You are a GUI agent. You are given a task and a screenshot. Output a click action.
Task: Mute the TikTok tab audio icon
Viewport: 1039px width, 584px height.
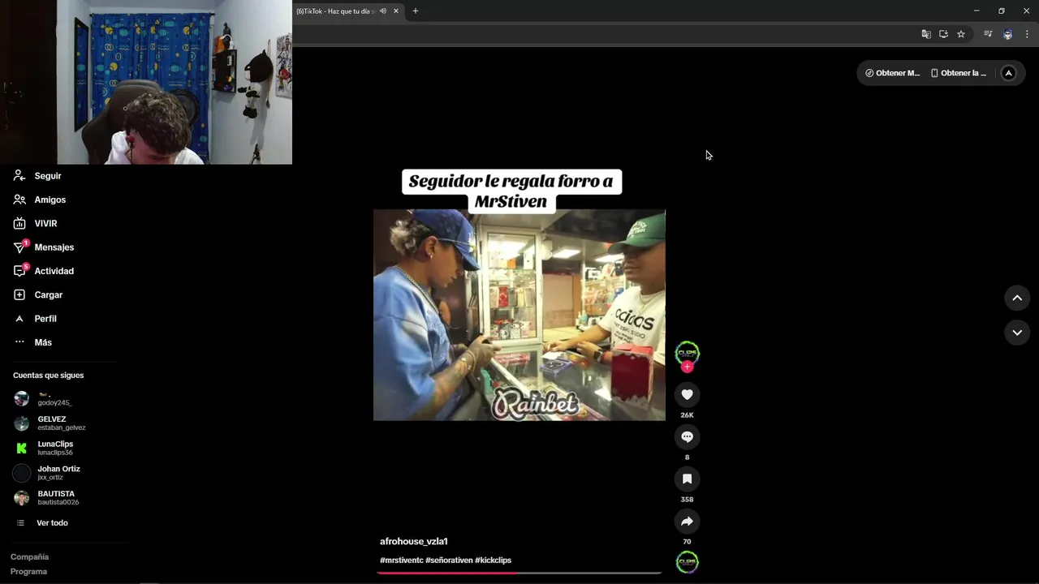(383, 11)
